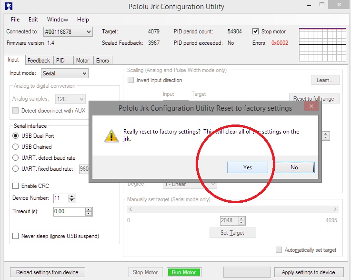Enable Never sleep (ignore USB suspend)
The height and width of the screenshot is (280, 351).
pyautogui.click(x=15, y=236)
